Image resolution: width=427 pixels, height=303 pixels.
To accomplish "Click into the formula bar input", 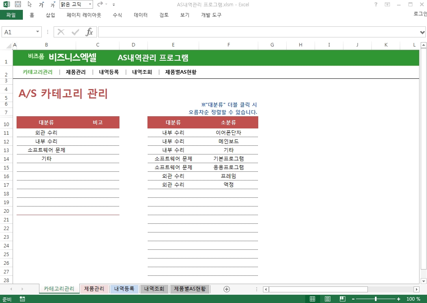I will (259, 32).
